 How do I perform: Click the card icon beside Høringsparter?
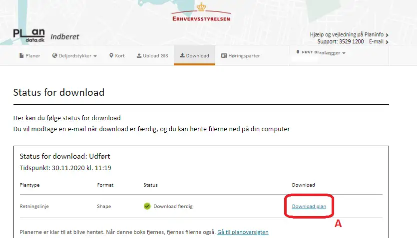coord(224,56)
